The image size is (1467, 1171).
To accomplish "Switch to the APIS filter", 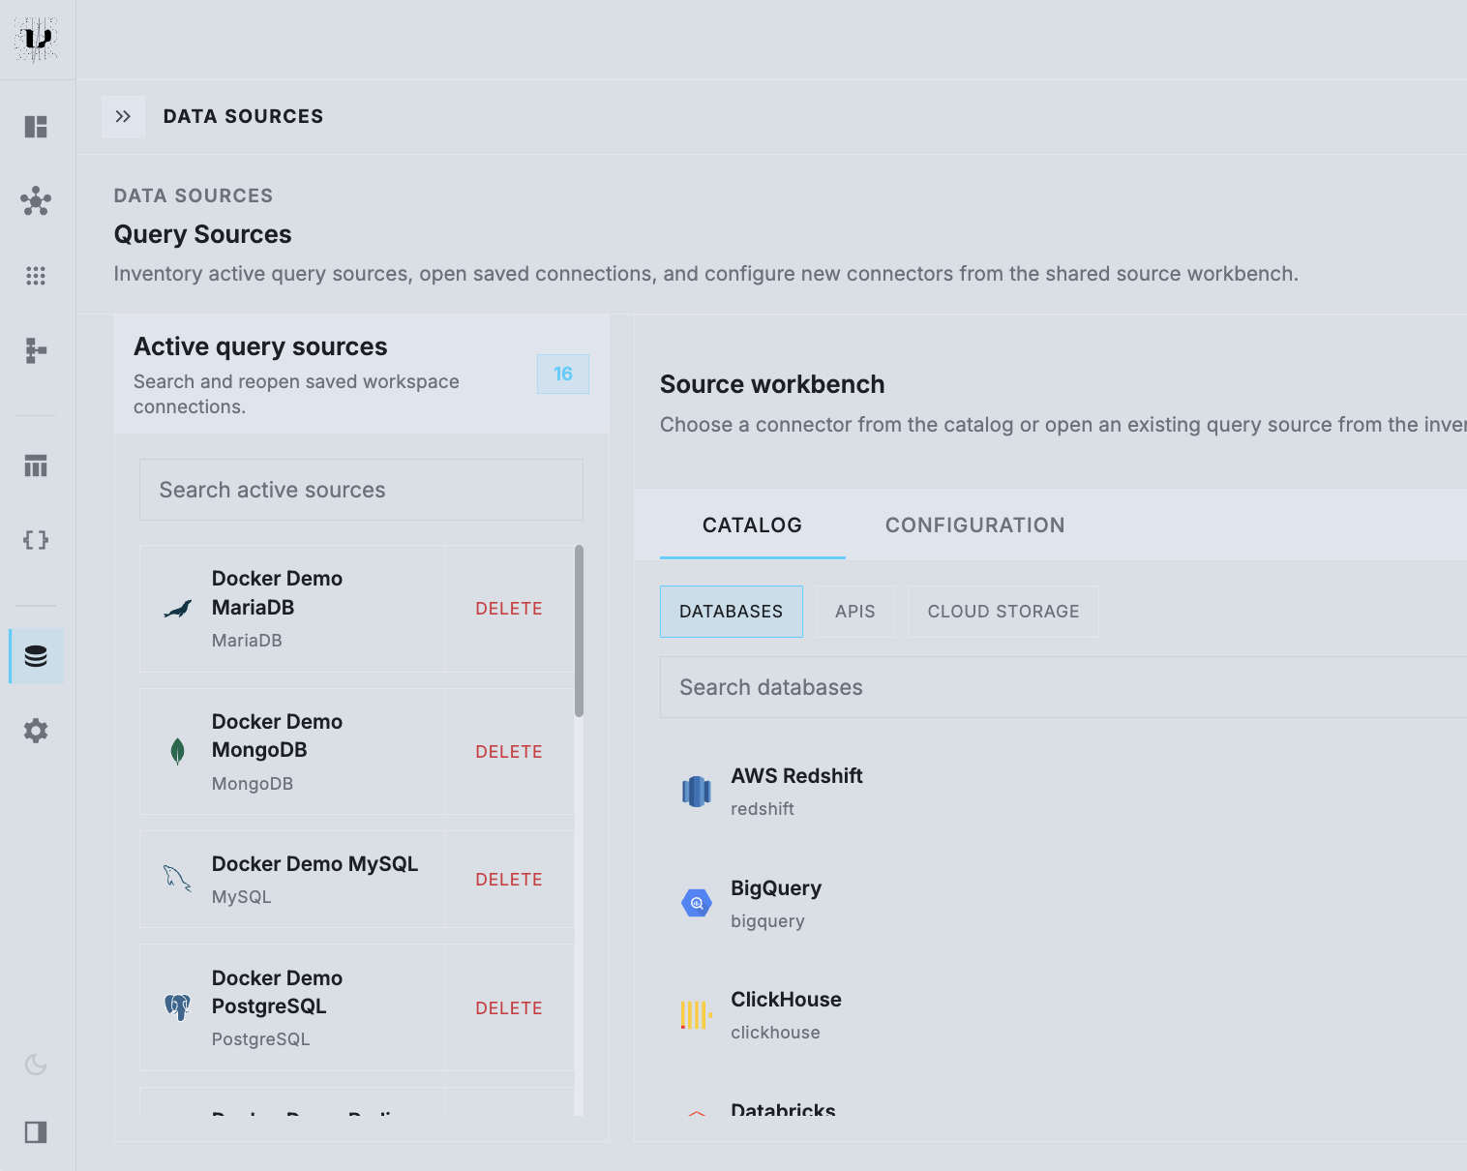I will 854,611.
